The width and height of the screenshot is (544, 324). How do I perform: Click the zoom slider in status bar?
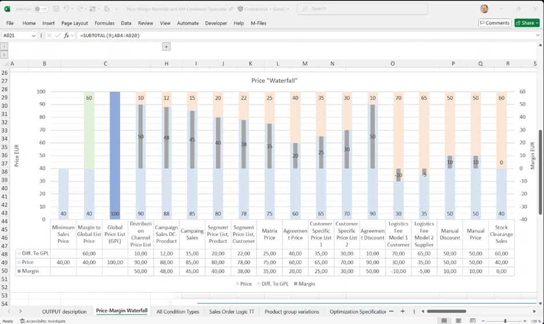click(505, 321)
